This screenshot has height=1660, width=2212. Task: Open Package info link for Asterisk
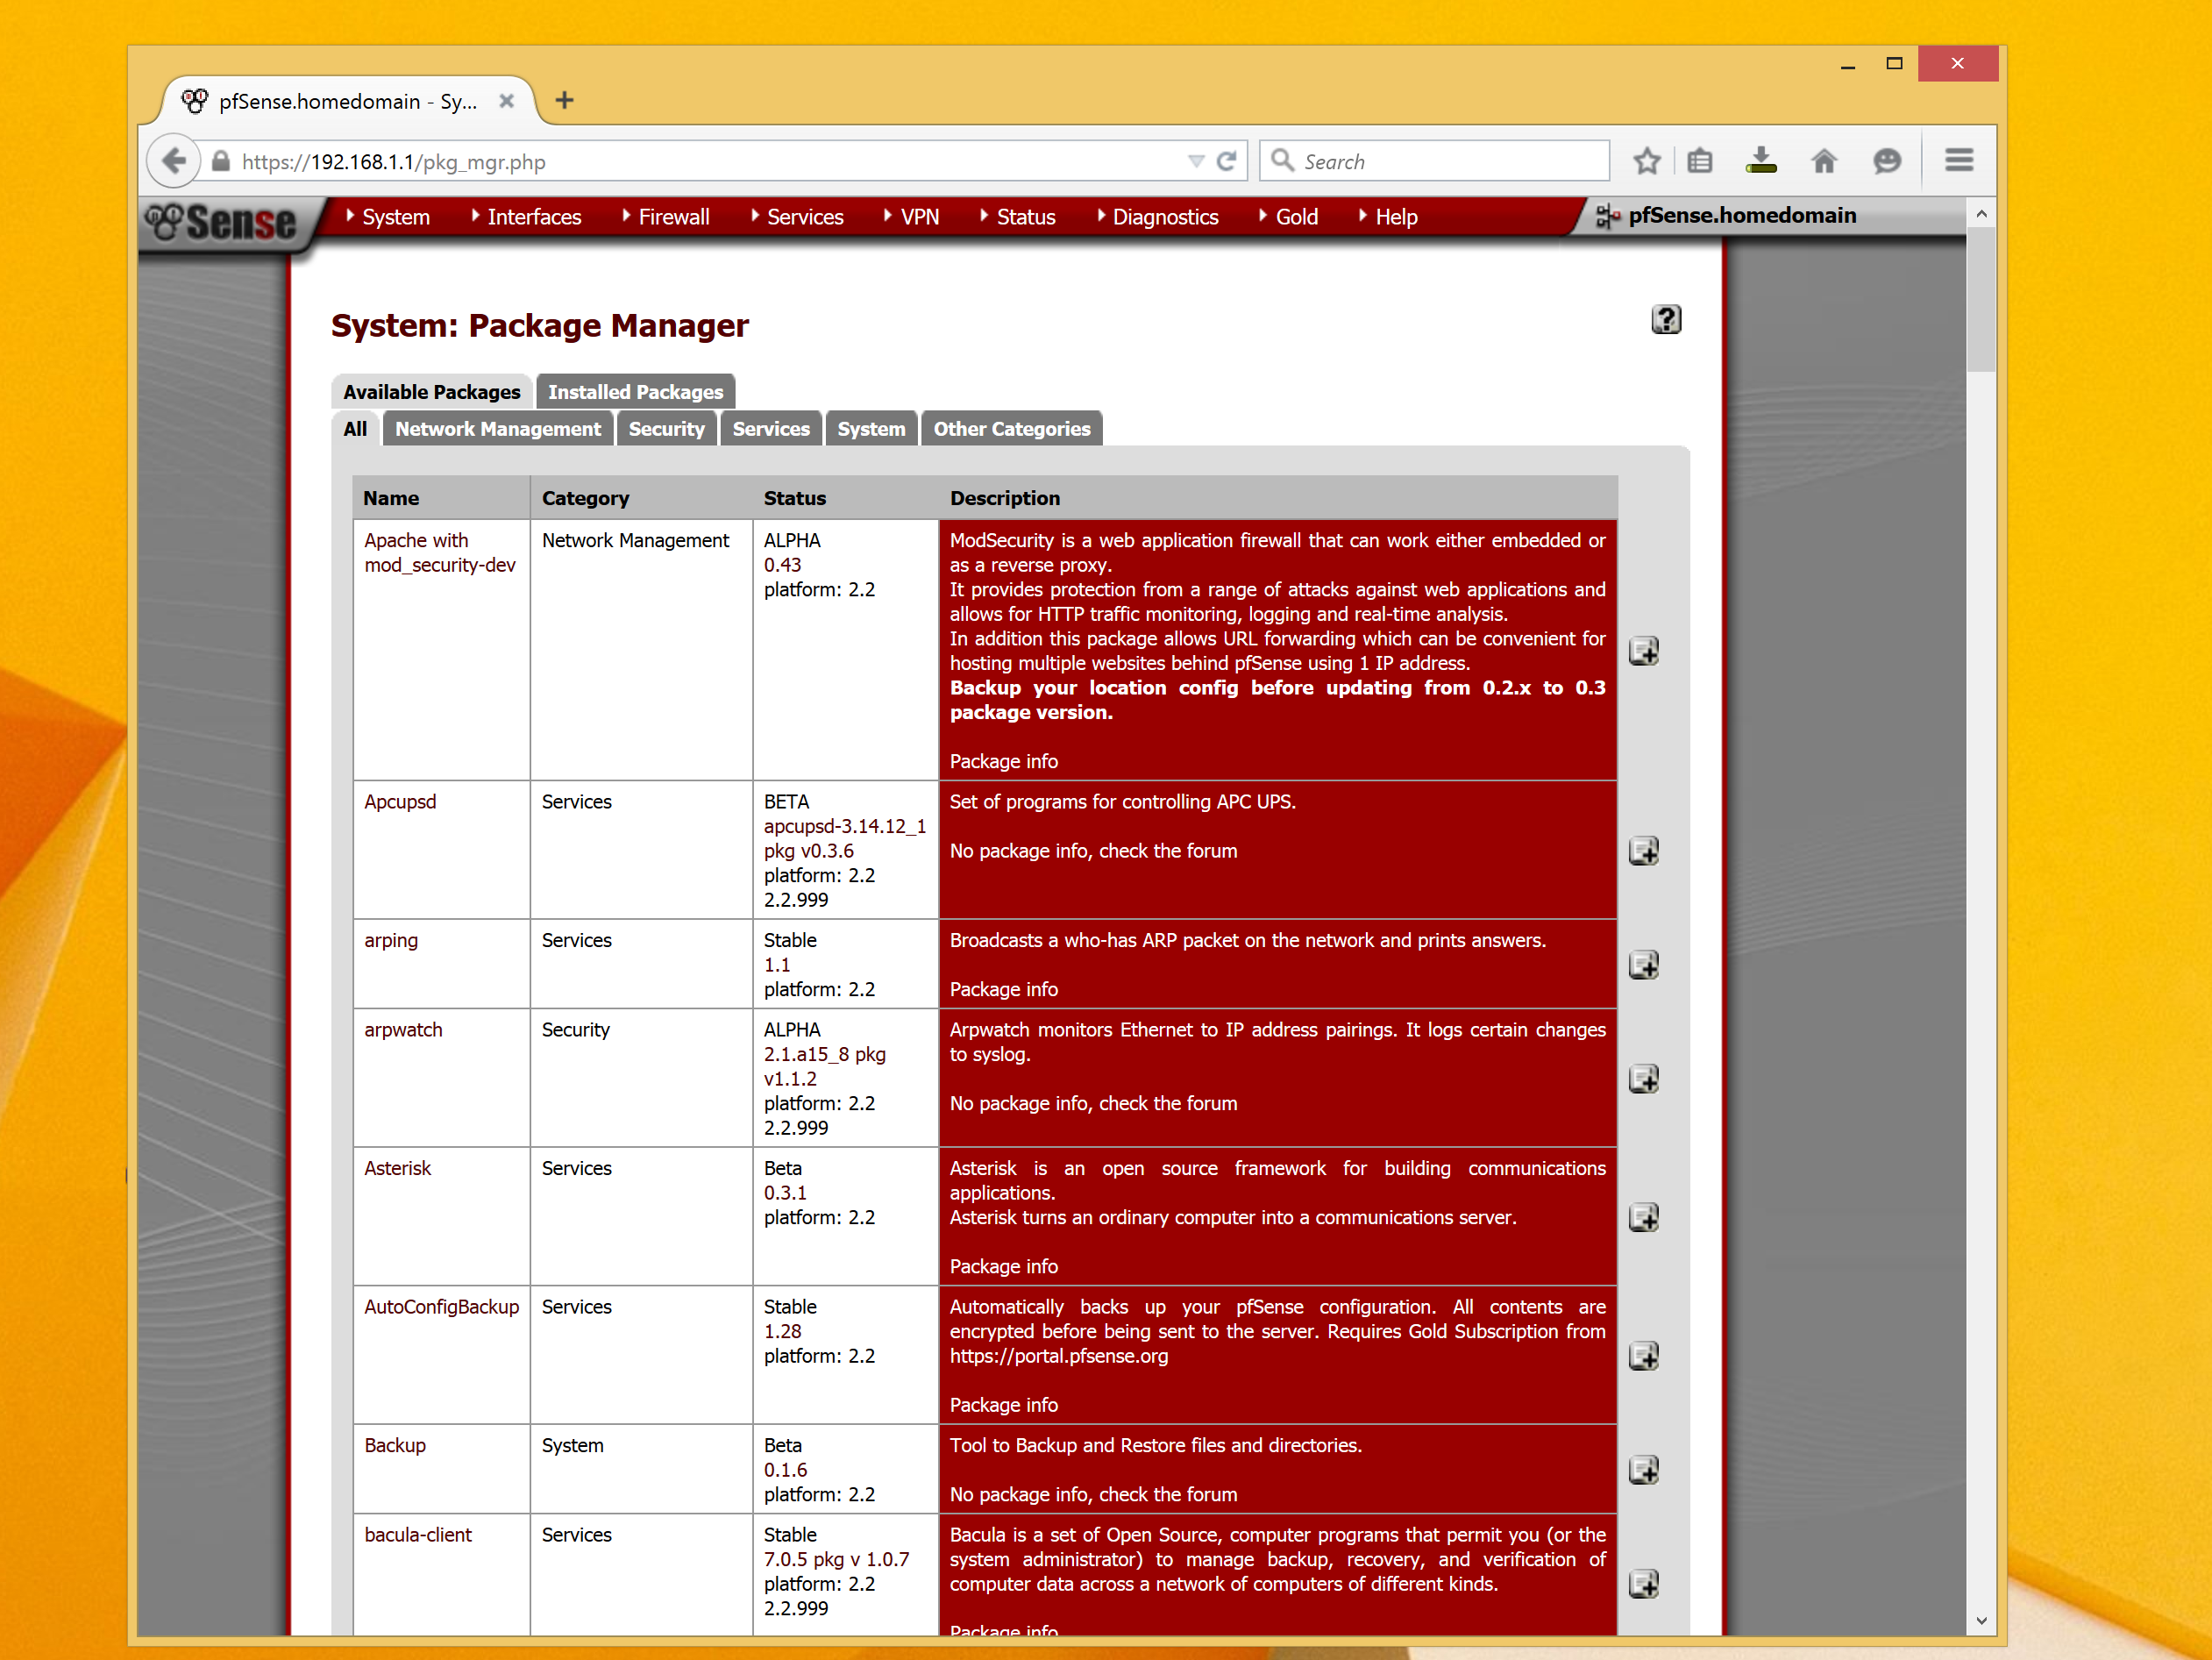1003,1266
